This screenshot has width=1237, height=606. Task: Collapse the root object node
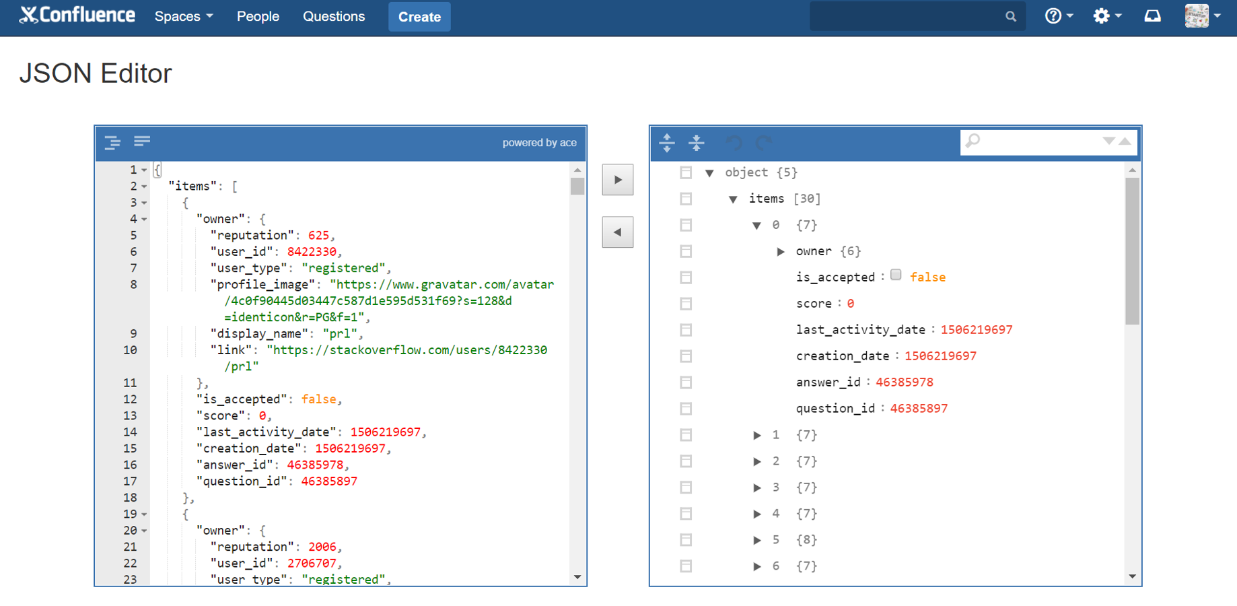tap(709, 173)
